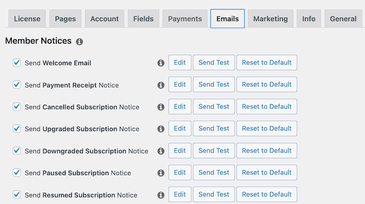Edit the Downgraded Subscription Notice
The height and width of the screenshot is (204, 365).
coord(180,150)
